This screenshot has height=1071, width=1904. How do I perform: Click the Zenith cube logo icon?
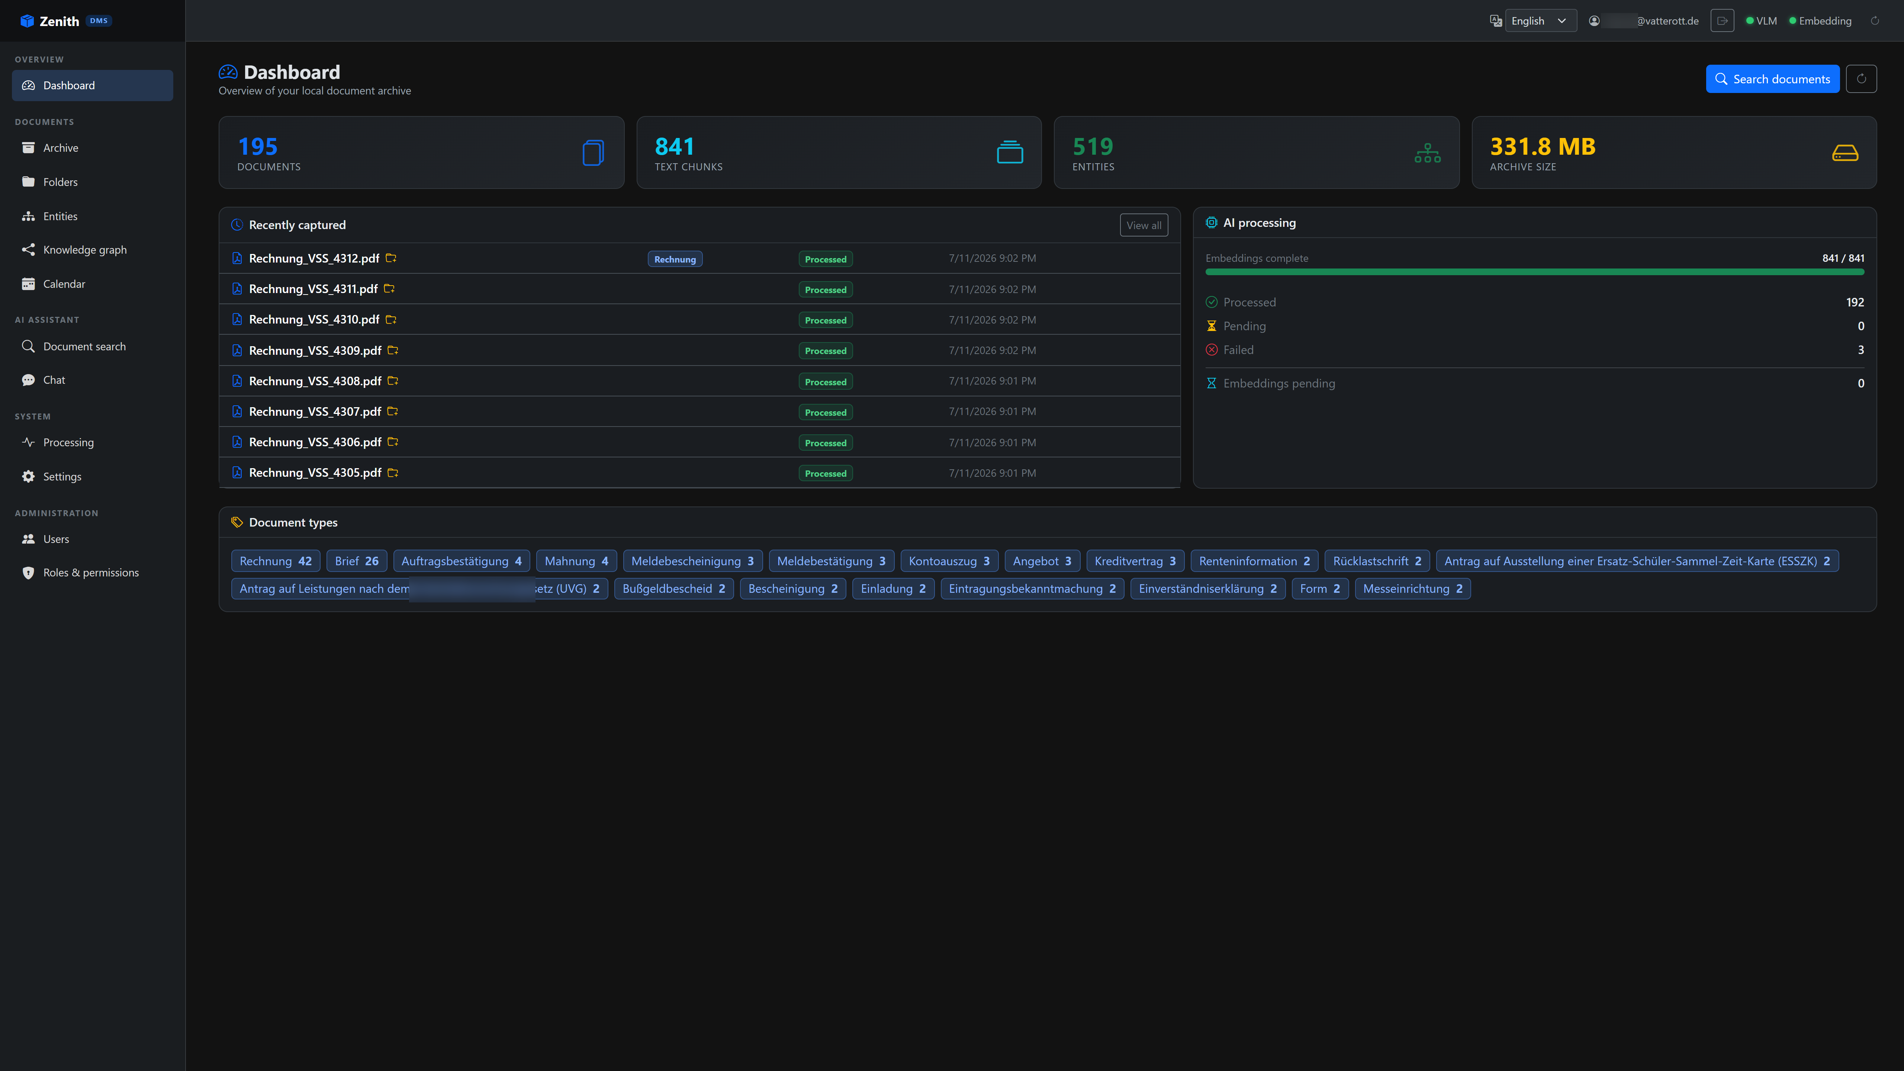27,21
